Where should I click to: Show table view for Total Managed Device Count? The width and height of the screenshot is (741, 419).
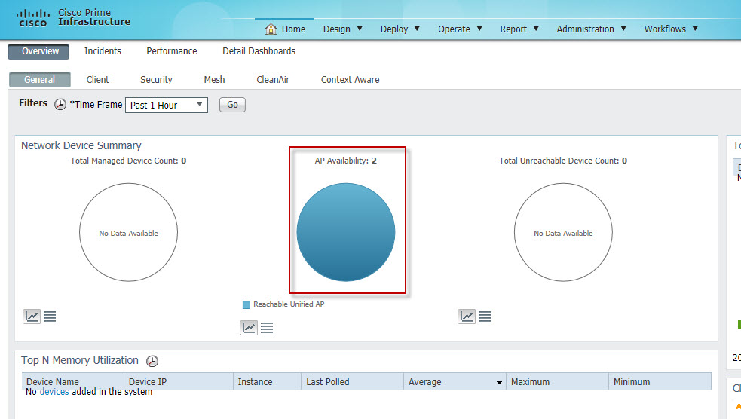pyautogui.click(x=50, y=316)
